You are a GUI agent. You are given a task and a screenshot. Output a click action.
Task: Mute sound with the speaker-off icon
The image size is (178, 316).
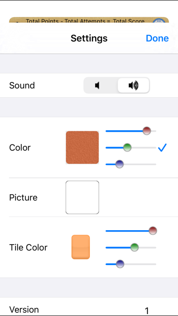click(97, 86)
